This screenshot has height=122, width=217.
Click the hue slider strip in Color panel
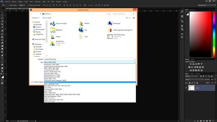click(x=214, y=34)
